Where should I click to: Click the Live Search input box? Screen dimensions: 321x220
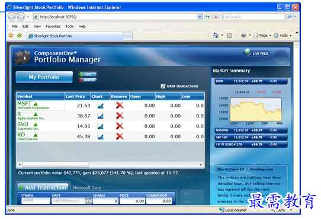[x=253, y=17]
